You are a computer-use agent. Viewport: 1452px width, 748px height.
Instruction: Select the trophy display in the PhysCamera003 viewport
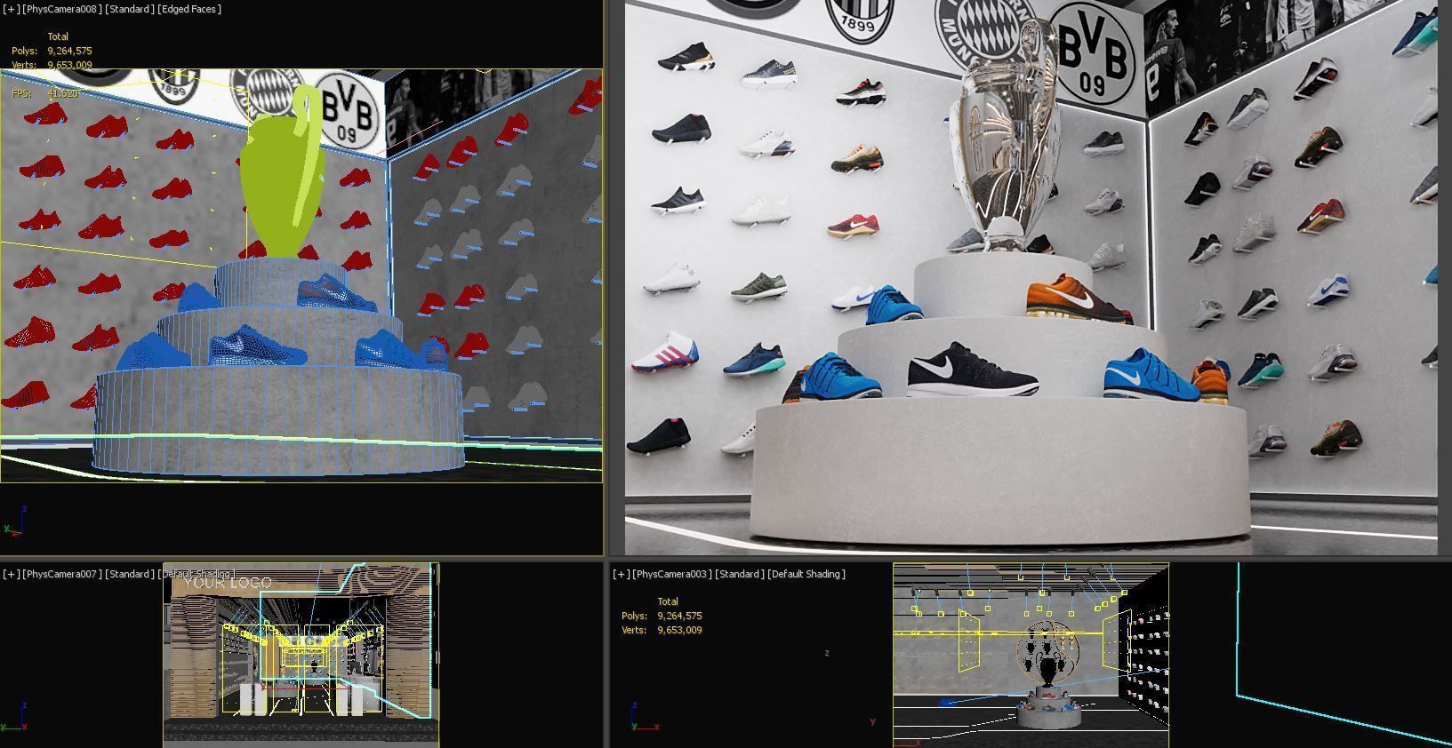point(1049,677)
